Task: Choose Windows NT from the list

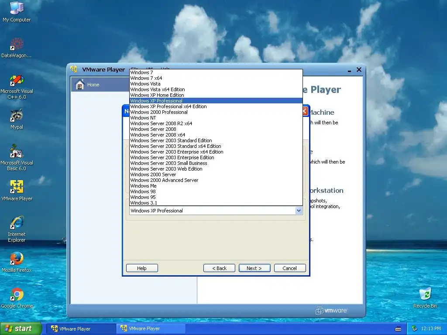Action: coord(216,118)
